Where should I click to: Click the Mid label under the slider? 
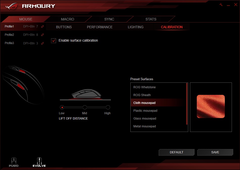(84, 113)
